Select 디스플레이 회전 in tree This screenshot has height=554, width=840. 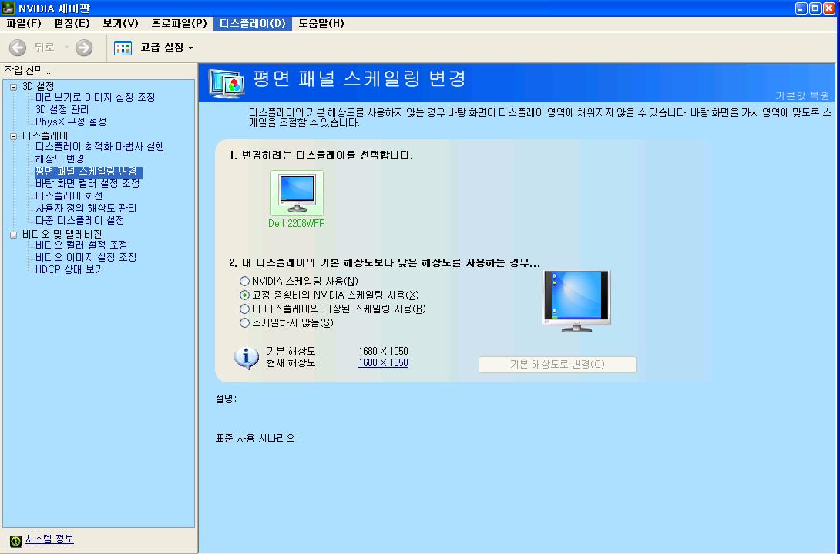[x=69, y=195]
